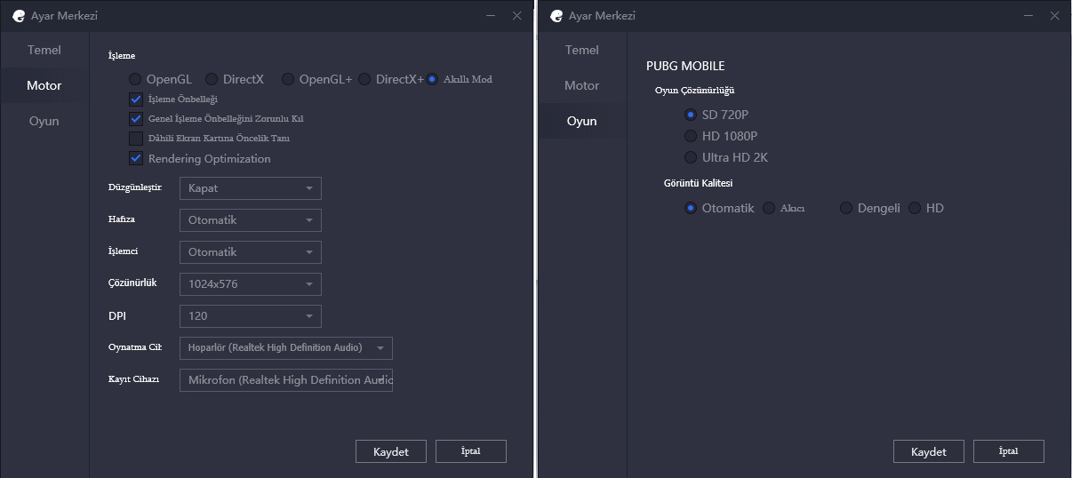The height and width of the screenshot is (478, 1072).
Task: Open the Hafıza dropdown
Action: click(251, 220)
